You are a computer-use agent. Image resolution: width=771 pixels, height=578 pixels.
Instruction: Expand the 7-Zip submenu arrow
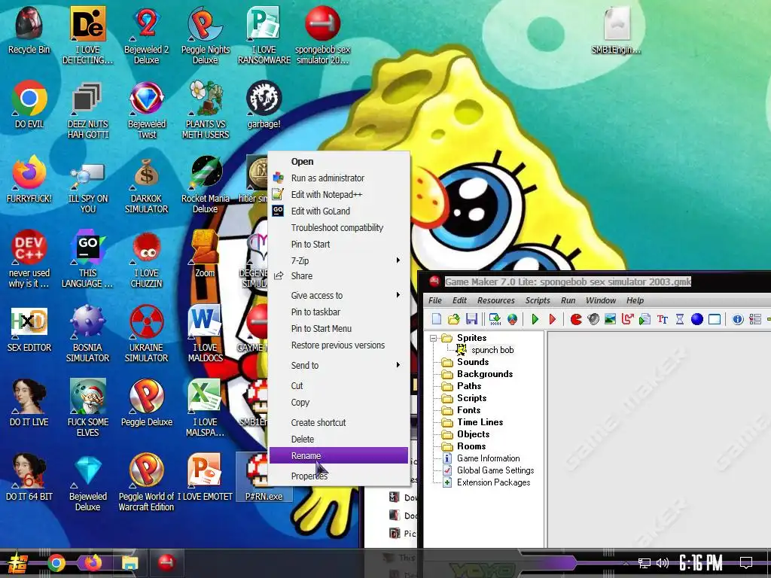398,260
